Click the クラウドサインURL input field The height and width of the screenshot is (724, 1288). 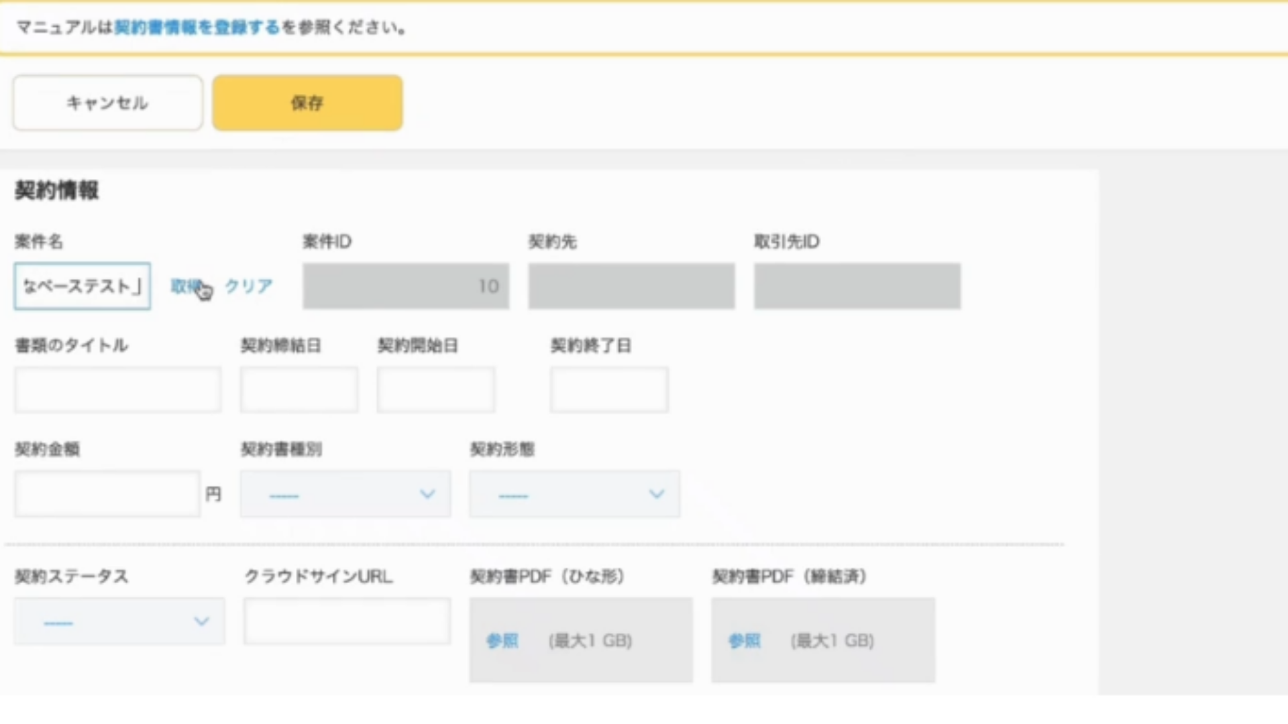point(346,621)
